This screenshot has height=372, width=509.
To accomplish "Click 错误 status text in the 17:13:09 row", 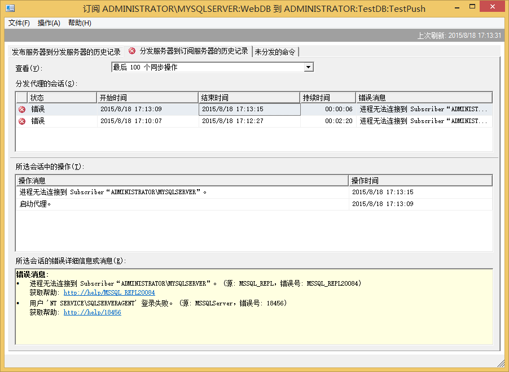I will tap(38, 109).
